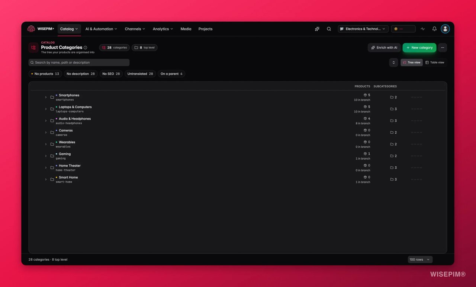Open global search magnifier icon

[x=329, y=29]
